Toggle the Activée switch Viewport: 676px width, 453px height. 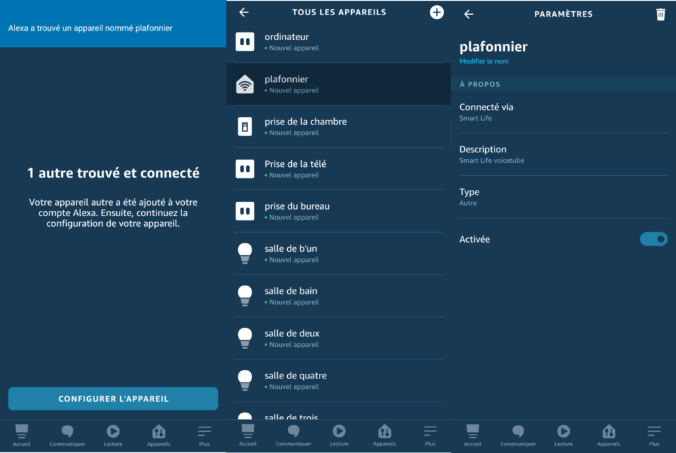pyautogui.click(x=654, y=239)
